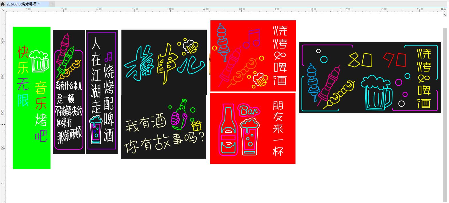Click the ruler origin corner icon
449x203 pixels.
click(3, 9)
